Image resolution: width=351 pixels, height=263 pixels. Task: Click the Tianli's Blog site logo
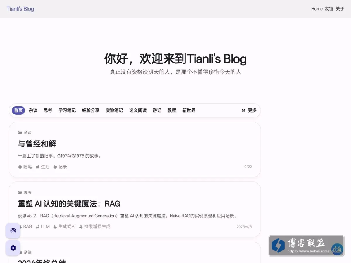20,9
